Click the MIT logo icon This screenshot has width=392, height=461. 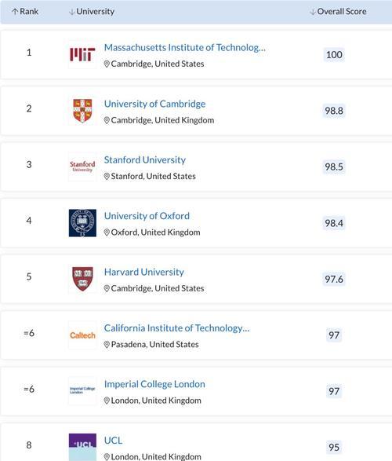(x=82, y=55)
